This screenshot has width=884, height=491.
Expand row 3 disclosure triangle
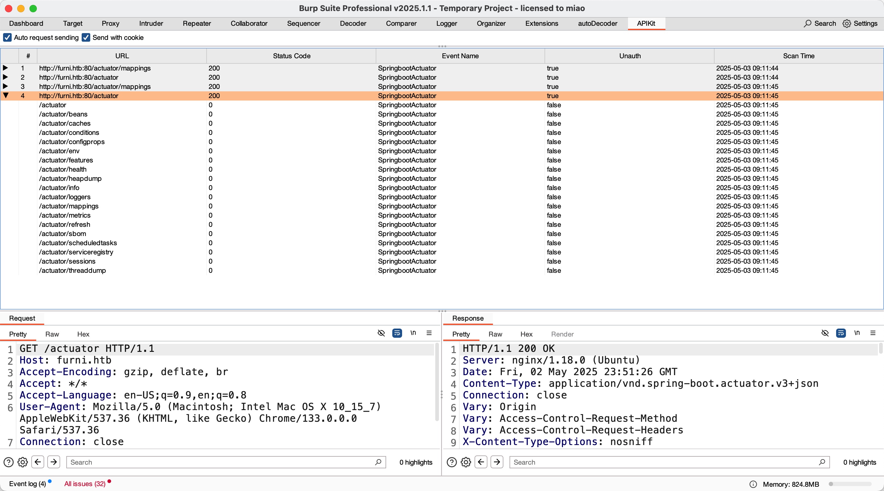coord(6,86)
